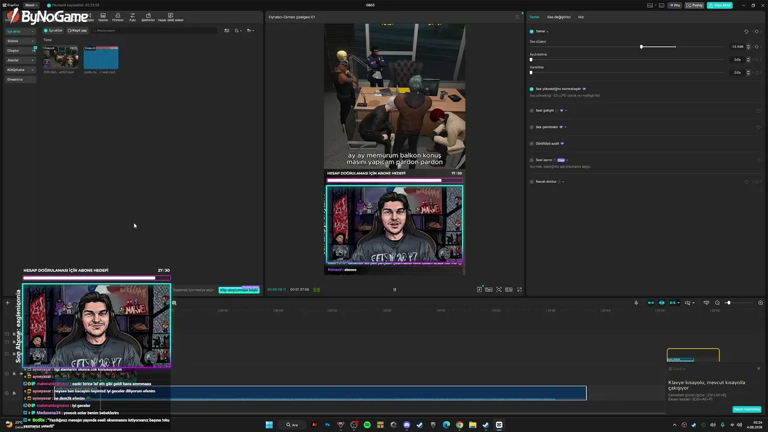
Task: Expand the Sizinki sidebar section
Action: tap(20, 41)
